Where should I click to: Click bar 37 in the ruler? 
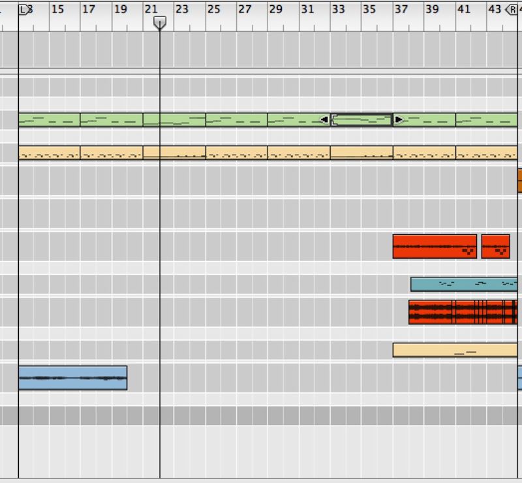pyautogui.click(x=401, y=9)
